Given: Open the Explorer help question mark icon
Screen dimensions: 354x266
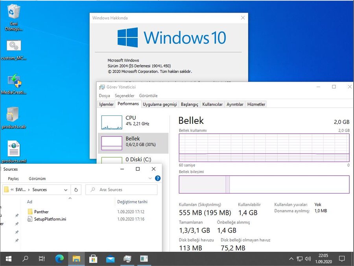Looking at the screenshot, I should [x=158, y=179].
